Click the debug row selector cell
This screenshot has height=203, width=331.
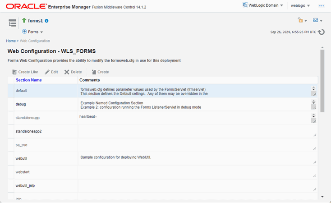click(x=11, y=104)
